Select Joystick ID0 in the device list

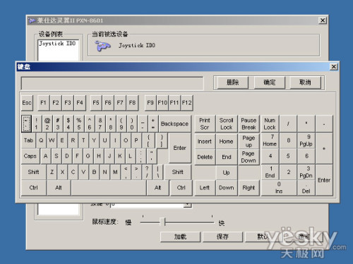tap(57, 44)
